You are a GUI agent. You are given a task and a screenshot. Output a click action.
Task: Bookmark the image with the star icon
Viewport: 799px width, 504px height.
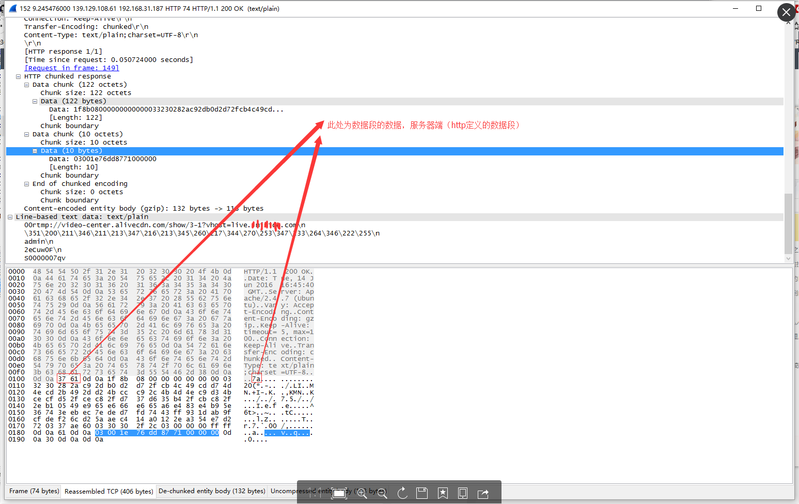coord(443,493)
